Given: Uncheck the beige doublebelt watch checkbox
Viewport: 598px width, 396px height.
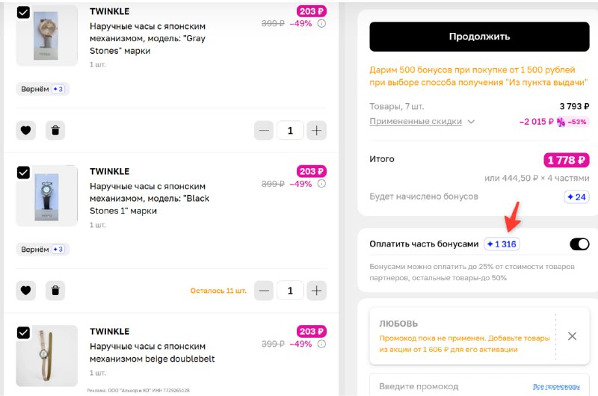Looking at the screenshot, I should tap(23, 333).
